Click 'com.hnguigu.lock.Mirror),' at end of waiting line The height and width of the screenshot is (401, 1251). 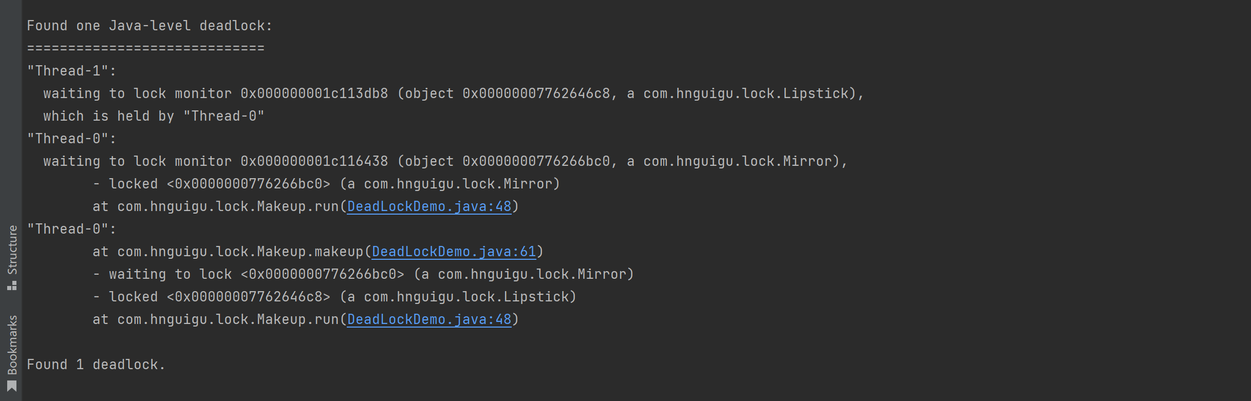746,161
